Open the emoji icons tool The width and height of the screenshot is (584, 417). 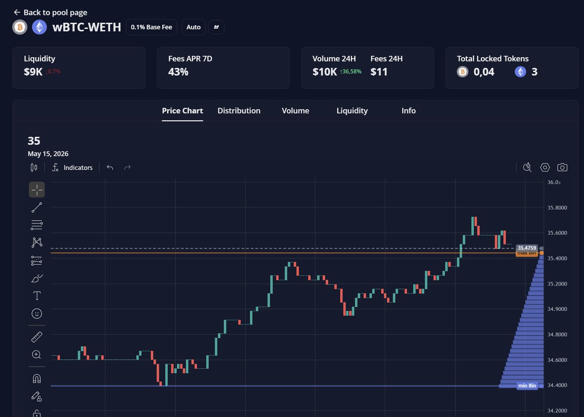37,313
